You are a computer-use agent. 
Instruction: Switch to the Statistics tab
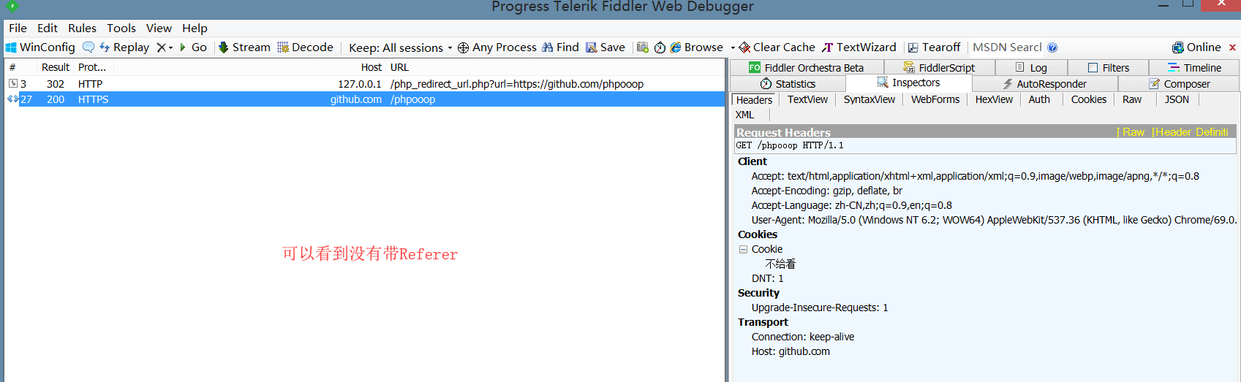tap(788, 84)
